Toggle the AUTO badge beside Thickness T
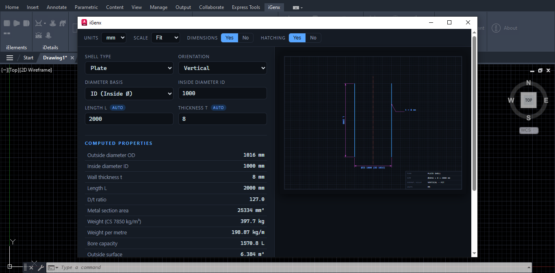555x273 pixels. tap(219, 108)
